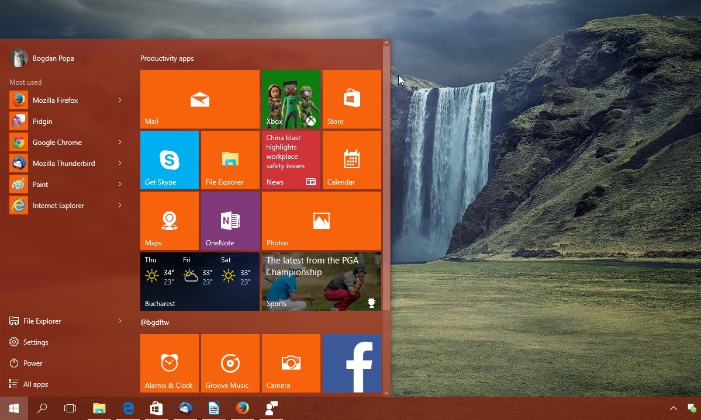
Task: Open the Store tile
Action: 352,99
